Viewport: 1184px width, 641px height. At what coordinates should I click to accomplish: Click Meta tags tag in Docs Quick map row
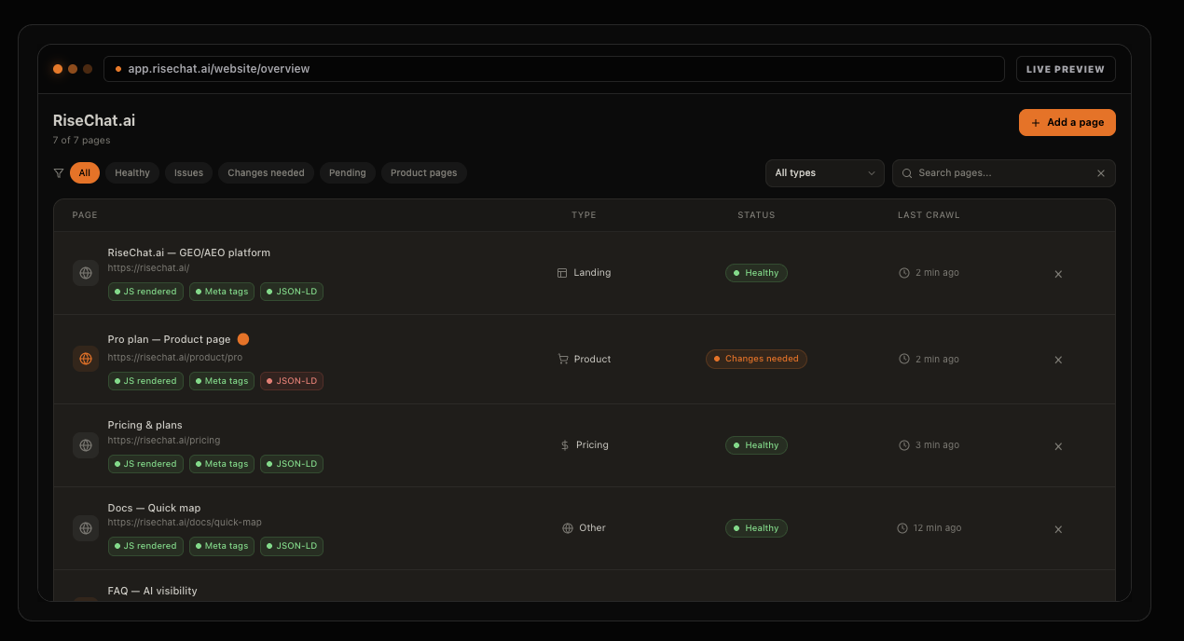[x=222, y=546]
